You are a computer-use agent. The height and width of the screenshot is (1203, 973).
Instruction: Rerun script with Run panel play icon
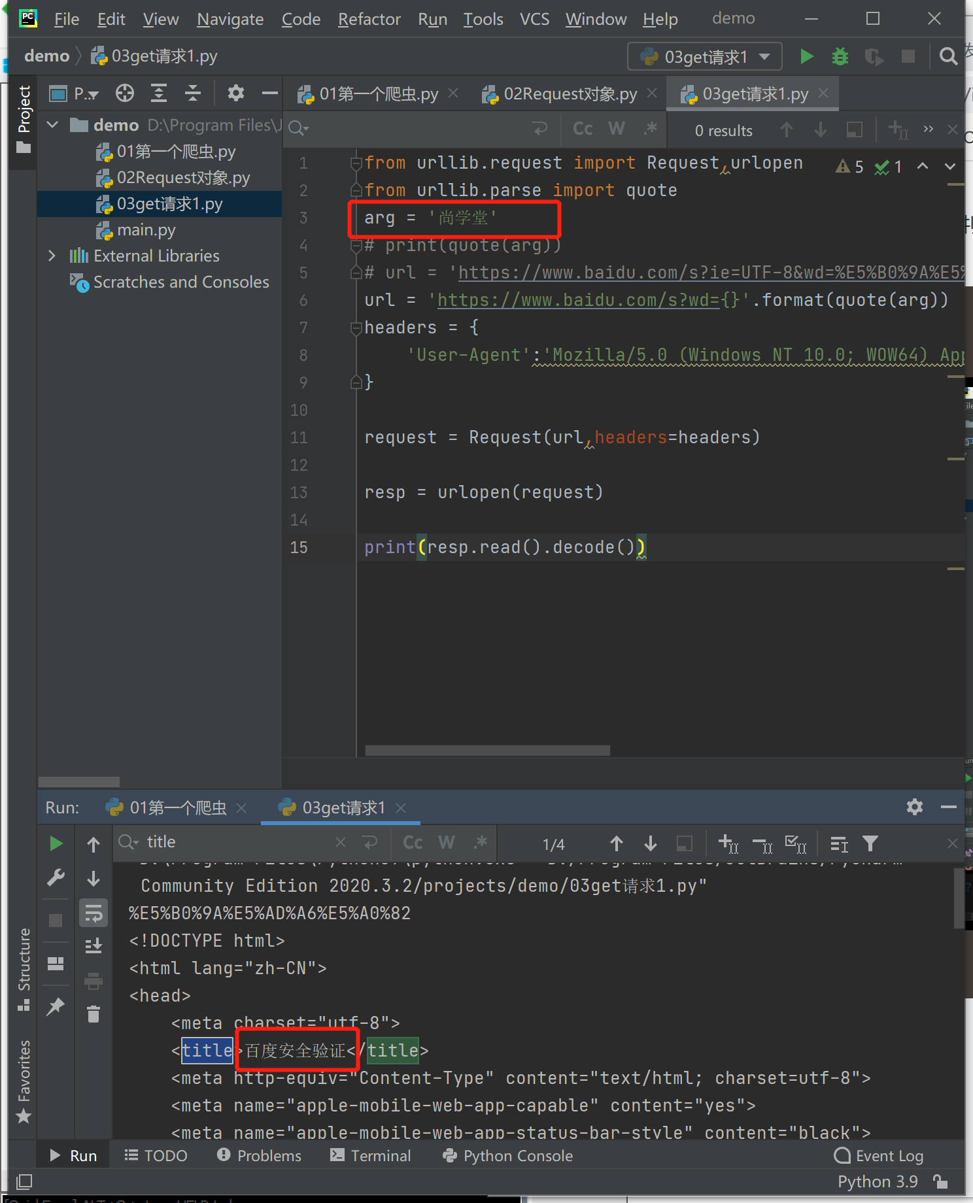(x=56, y=843)
